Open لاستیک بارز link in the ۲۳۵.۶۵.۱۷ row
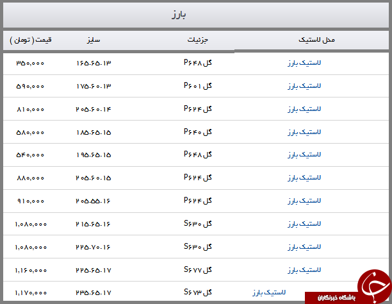The width and height of the screenshot is (392, 304). click(x=269, y=292)
